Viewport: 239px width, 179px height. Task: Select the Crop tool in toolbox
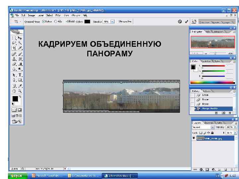pos(14,48)
